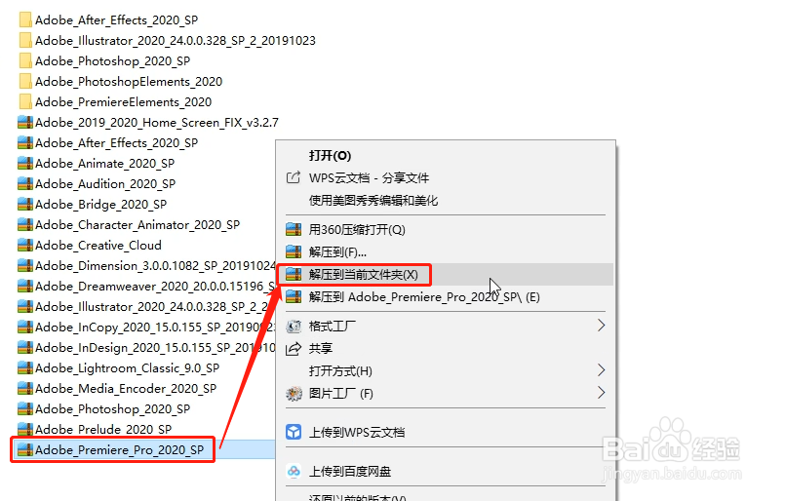Click the archive icon of Adobe_Animate_2020_SP
The width and height of the screenshot is (785, 501).
click(x=25, y=164)
